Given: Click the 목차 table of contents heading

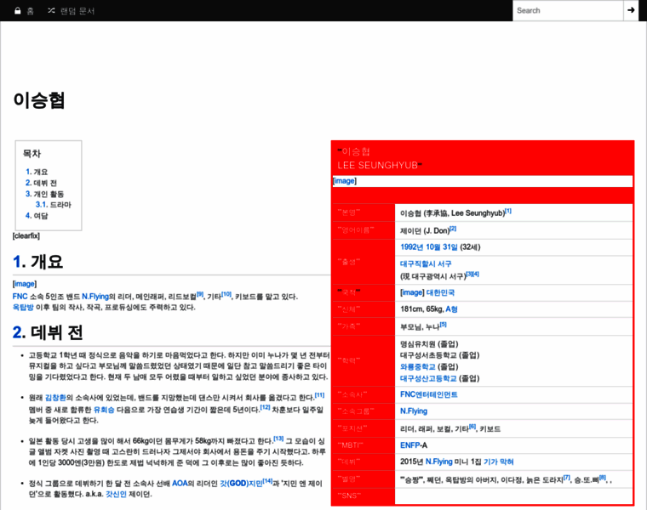Looking at the screenshot, I should pos(32,154).
